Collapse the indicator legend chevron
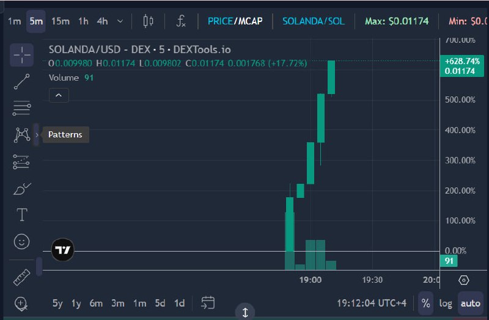The height and width of the screenshot is (320, 489). click(x=59, y=95)
